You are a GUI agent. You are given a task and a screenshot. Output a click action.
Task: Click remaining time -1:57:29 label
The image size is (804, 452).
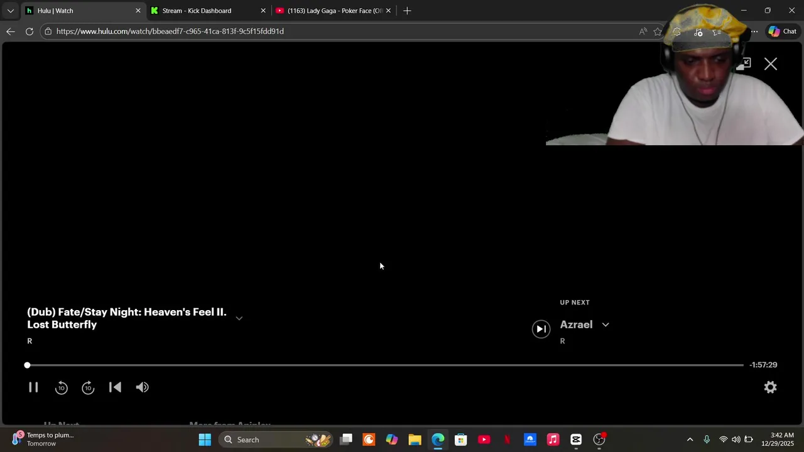click(763, 365)
